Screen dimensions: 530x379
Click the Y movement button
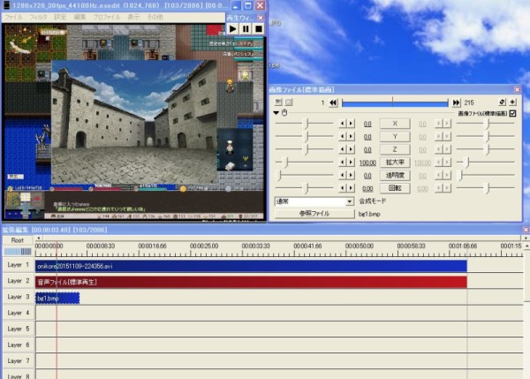click(x=395, y=136)
